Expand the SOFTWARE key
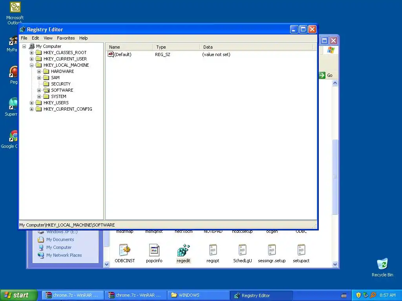The height and width of the screenshot is (301, 402). (x=39, y=91)
